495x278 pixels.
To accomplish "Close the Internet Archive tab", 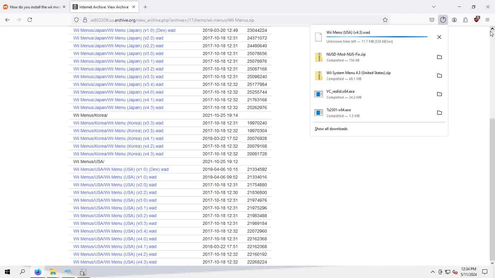I will pyautogui.click(x=134, y=7).
